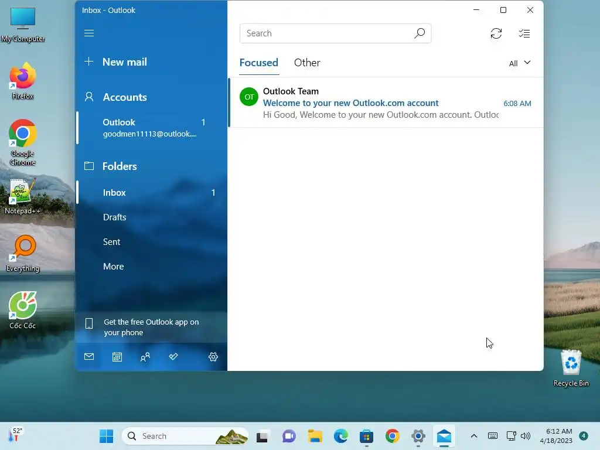Open Firefox desktop shortcut
This screenshot has width=600, height=450.
[x=23, y=81]
